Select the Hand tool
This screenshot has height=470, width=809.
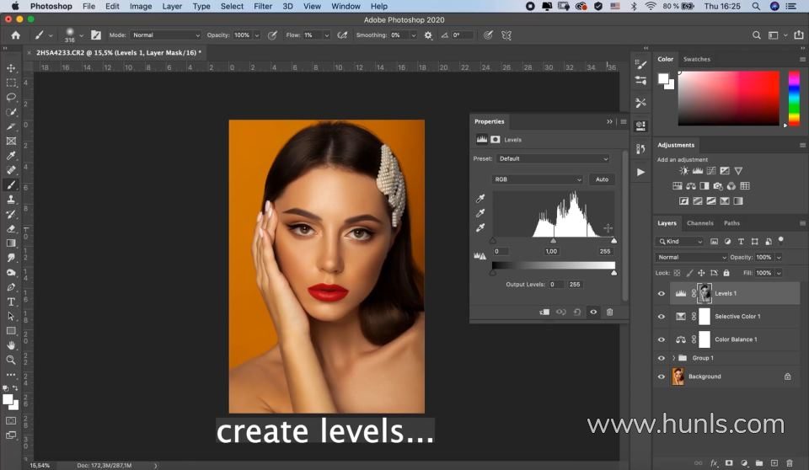[11, 345]
